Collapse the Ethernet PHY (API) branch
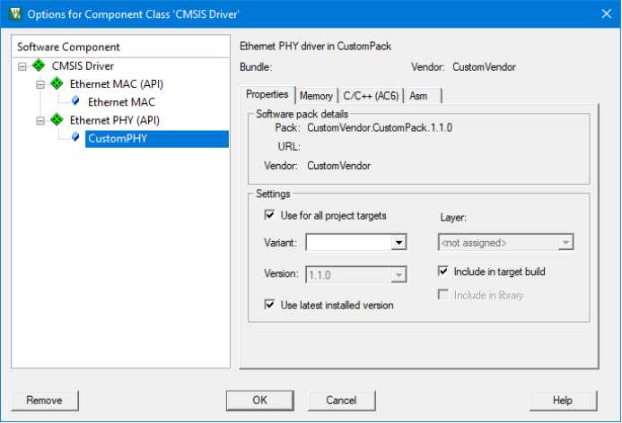 click(39, 120)
